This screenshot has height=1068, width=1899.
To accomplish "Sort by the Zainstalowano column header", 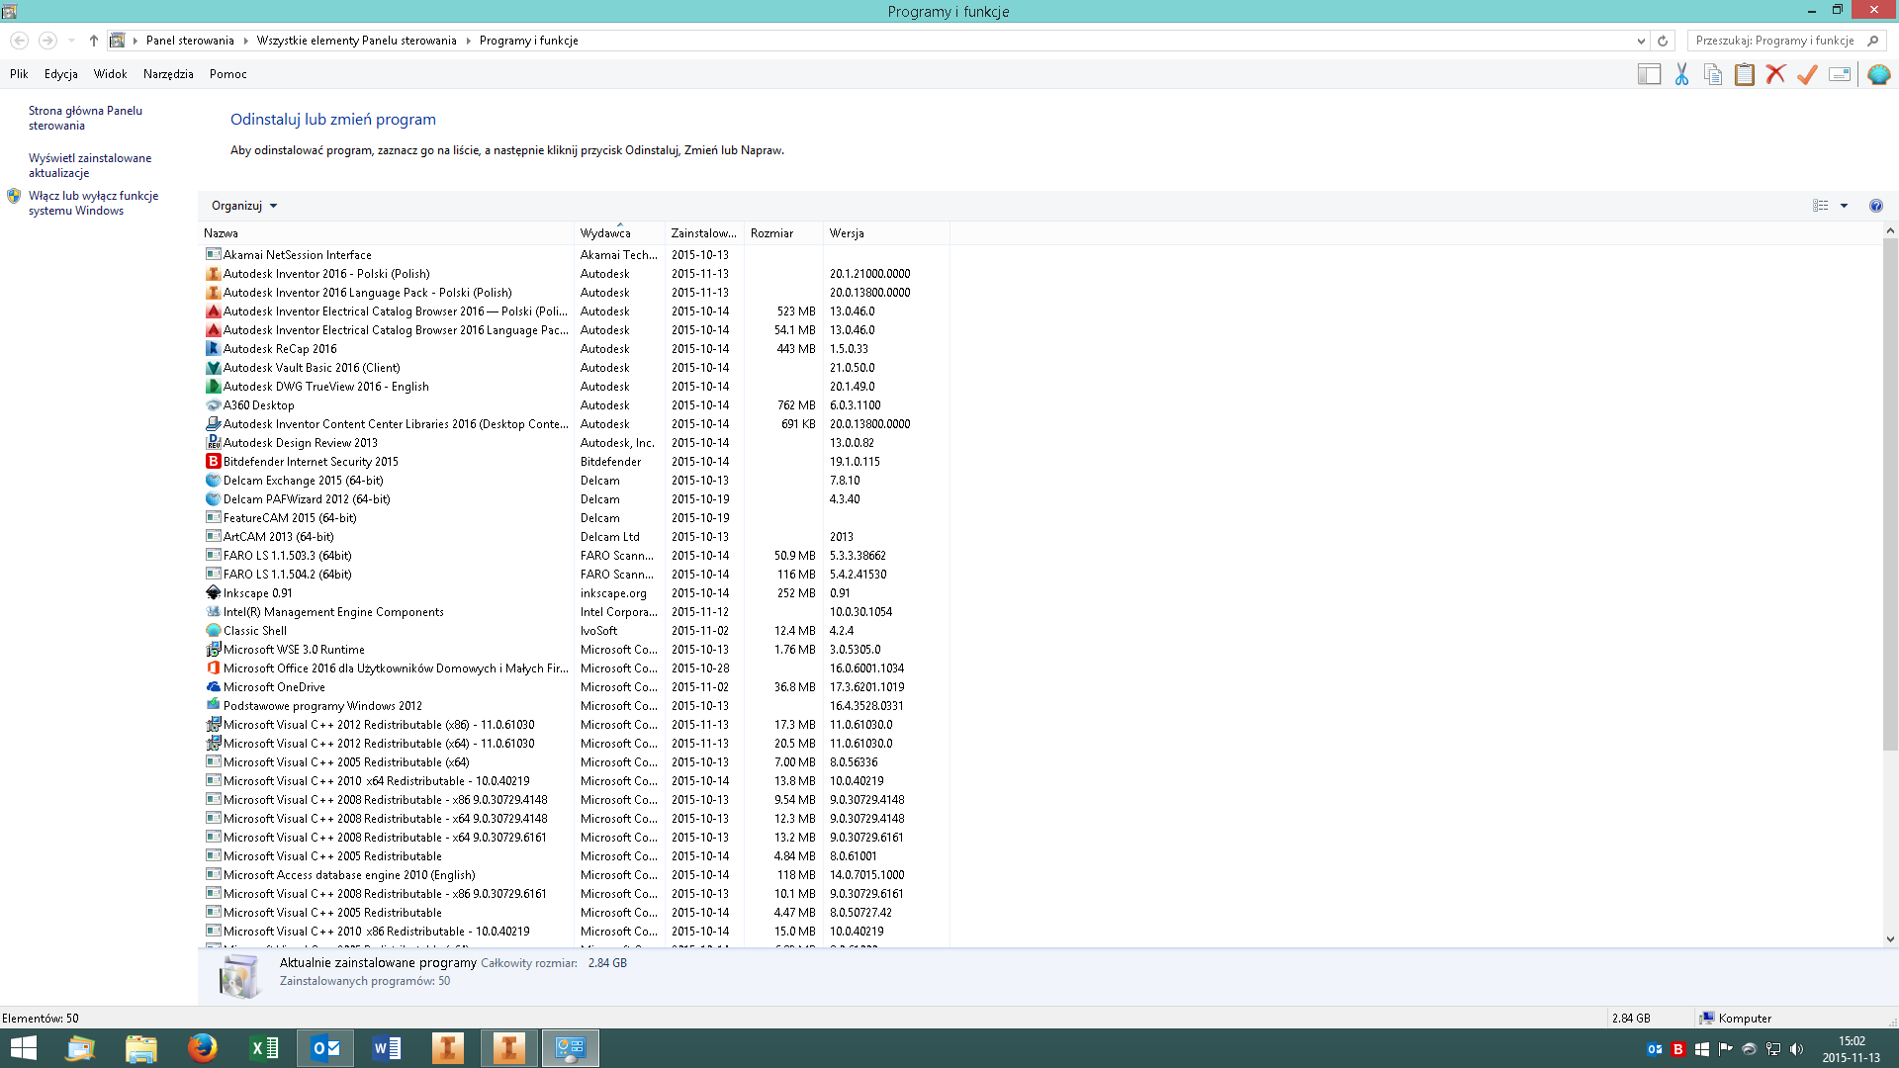I will click(x=704, y=233).
